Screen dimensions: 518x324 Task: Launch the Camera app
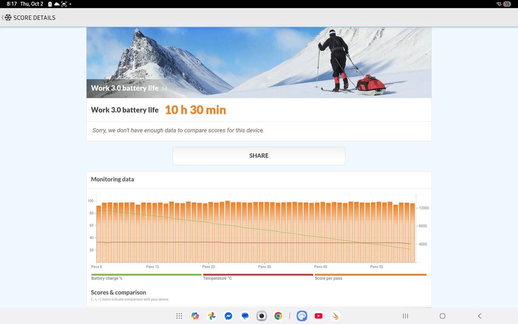[261, 316]
